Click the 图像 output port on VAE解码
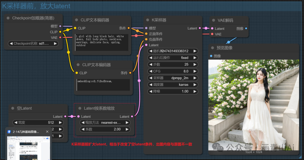Screen dimensions: 304x160 pyautogui.click(x=246, y=28)
